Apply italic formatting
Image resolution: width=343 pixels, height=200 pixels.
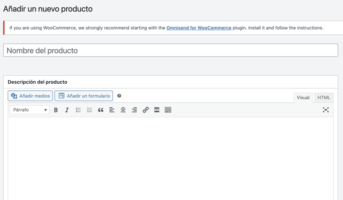(67, 110)
